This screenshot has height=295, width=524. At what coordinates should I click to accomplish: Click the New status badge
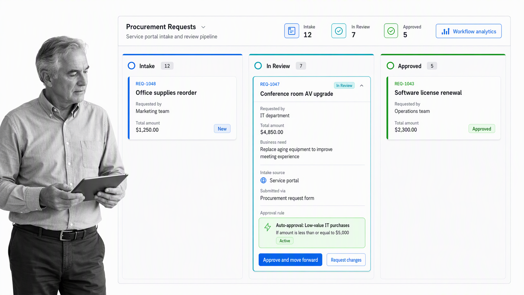(222, 129)
